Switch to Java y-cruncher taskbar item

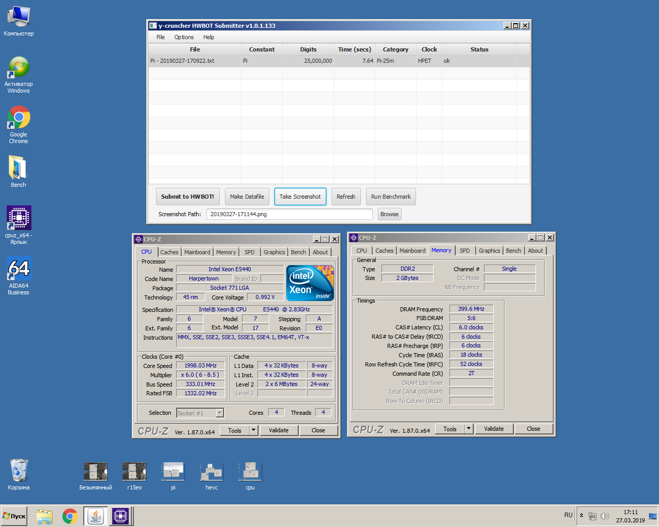pos(96,516)
